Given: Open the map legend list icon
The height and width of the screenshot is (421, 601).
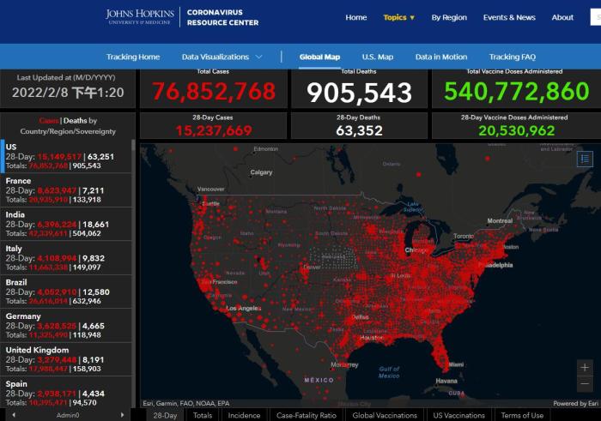Looking at the screenshot, I should [585, 159].
